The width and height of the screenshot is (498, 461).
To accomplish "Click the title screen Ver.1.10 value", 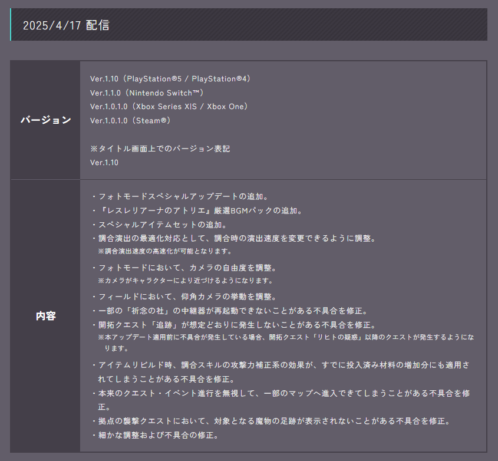I will coord(104,162).
